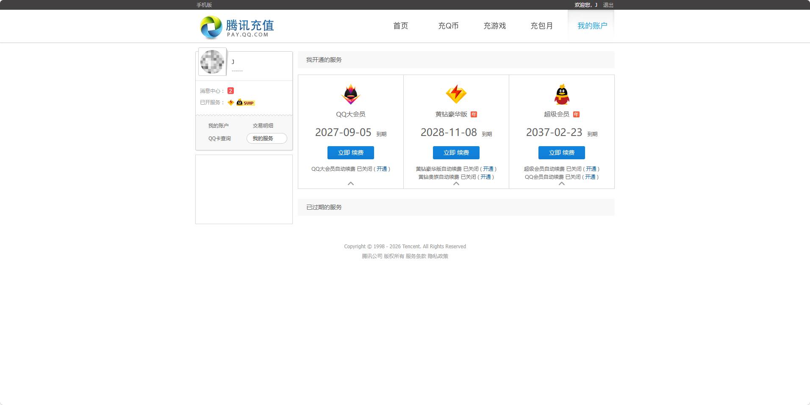Open 服务条款 footer link
810x405 pixels.
416,256
